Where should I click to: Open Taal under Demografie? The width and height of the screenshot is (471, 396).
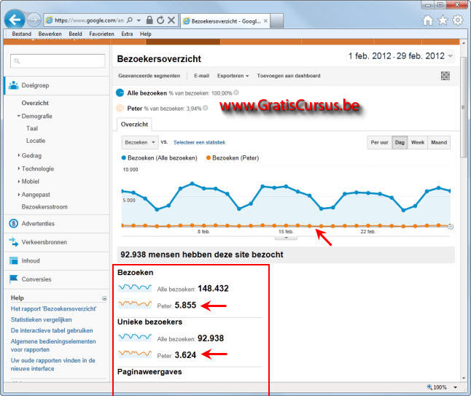[32, 128]
